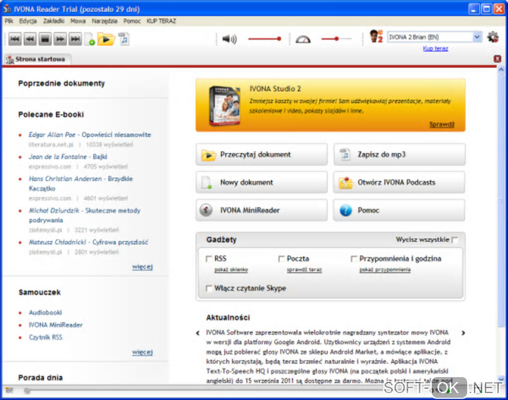The height and width of the screenshot is (400, 508).
Task: Open Michał Dziurdzik Skuteczne metody podrywania link
Action: 85,215
